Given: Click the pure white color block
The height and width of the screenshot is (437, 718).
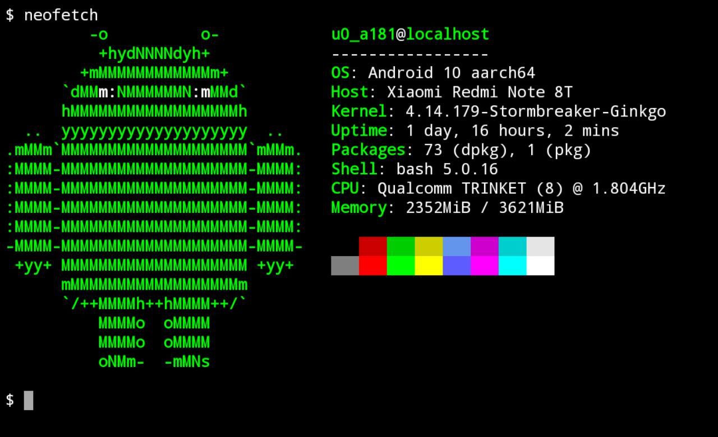Looking at the screenshot, I should 541,266.
